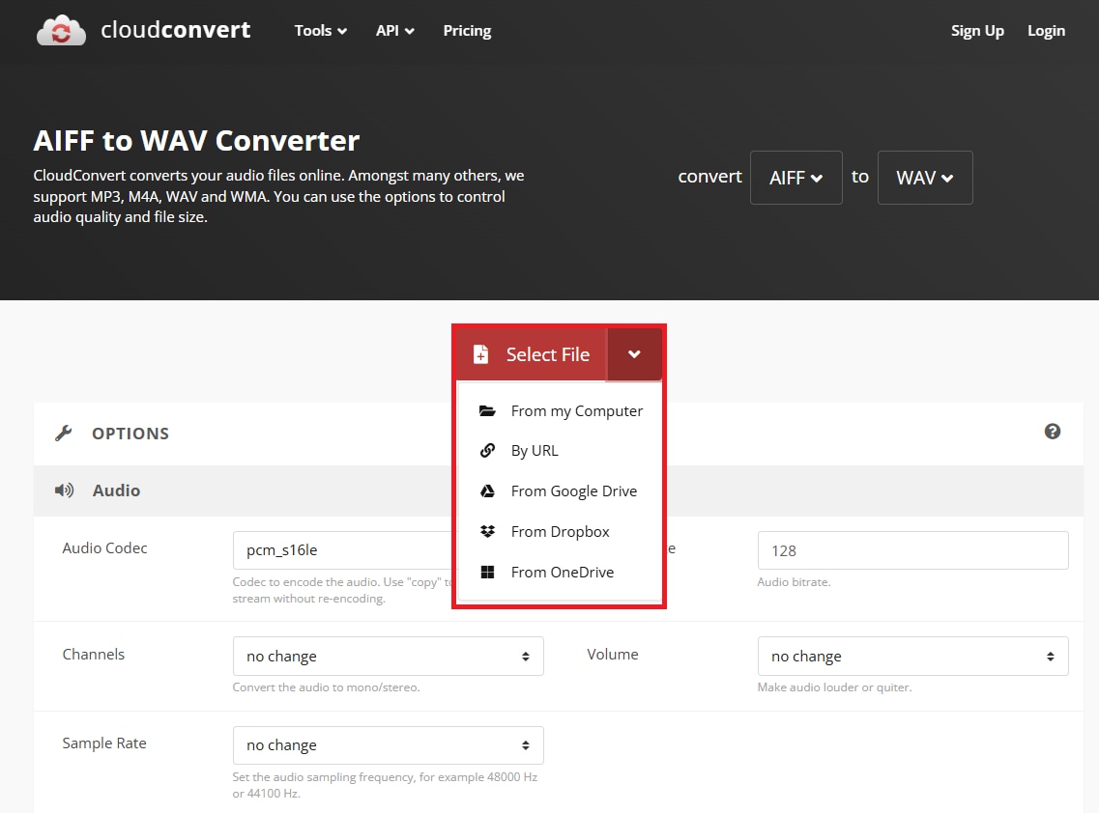Click the OneDrive windows icon

(487, 573)
